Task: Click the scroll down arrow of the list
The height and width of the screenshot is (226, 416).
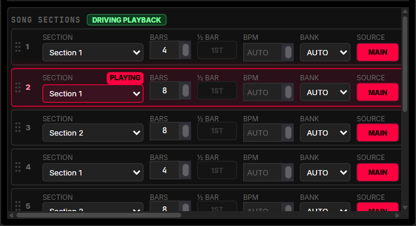Action: 405,208
